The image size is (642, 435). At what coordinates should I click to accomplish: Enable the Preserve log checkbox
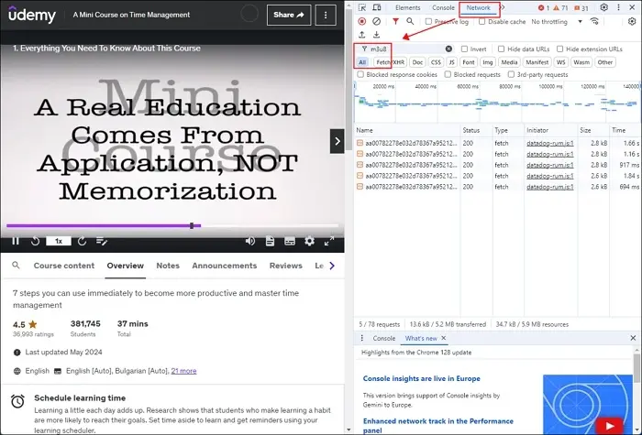tap(427, 21)
